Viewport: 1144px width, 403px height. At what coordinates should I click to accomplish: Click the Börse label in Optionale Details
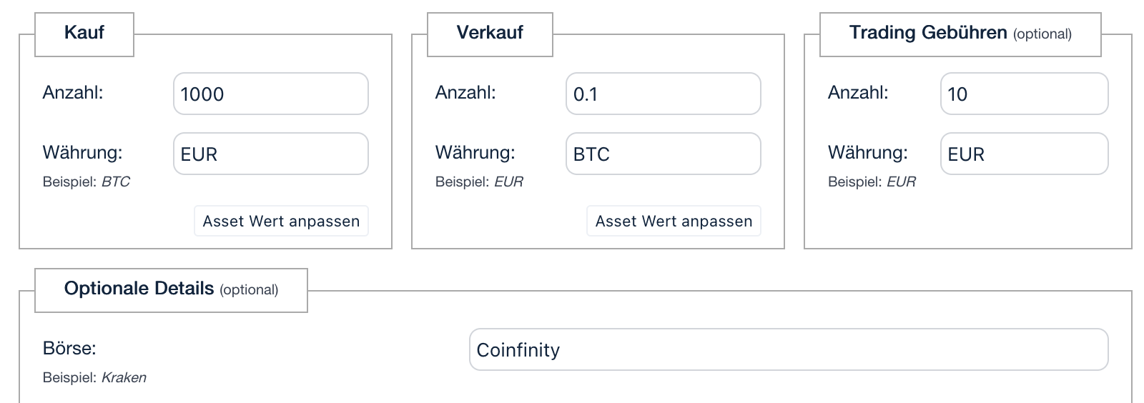69,348
